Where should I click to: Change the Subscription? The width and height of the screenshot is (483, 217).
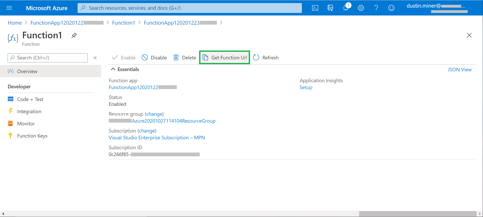pyautogui.click(x=147, y=131)
